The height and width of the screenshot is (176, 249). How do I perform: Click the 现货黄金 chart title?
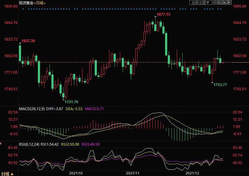tap(25, 3)
